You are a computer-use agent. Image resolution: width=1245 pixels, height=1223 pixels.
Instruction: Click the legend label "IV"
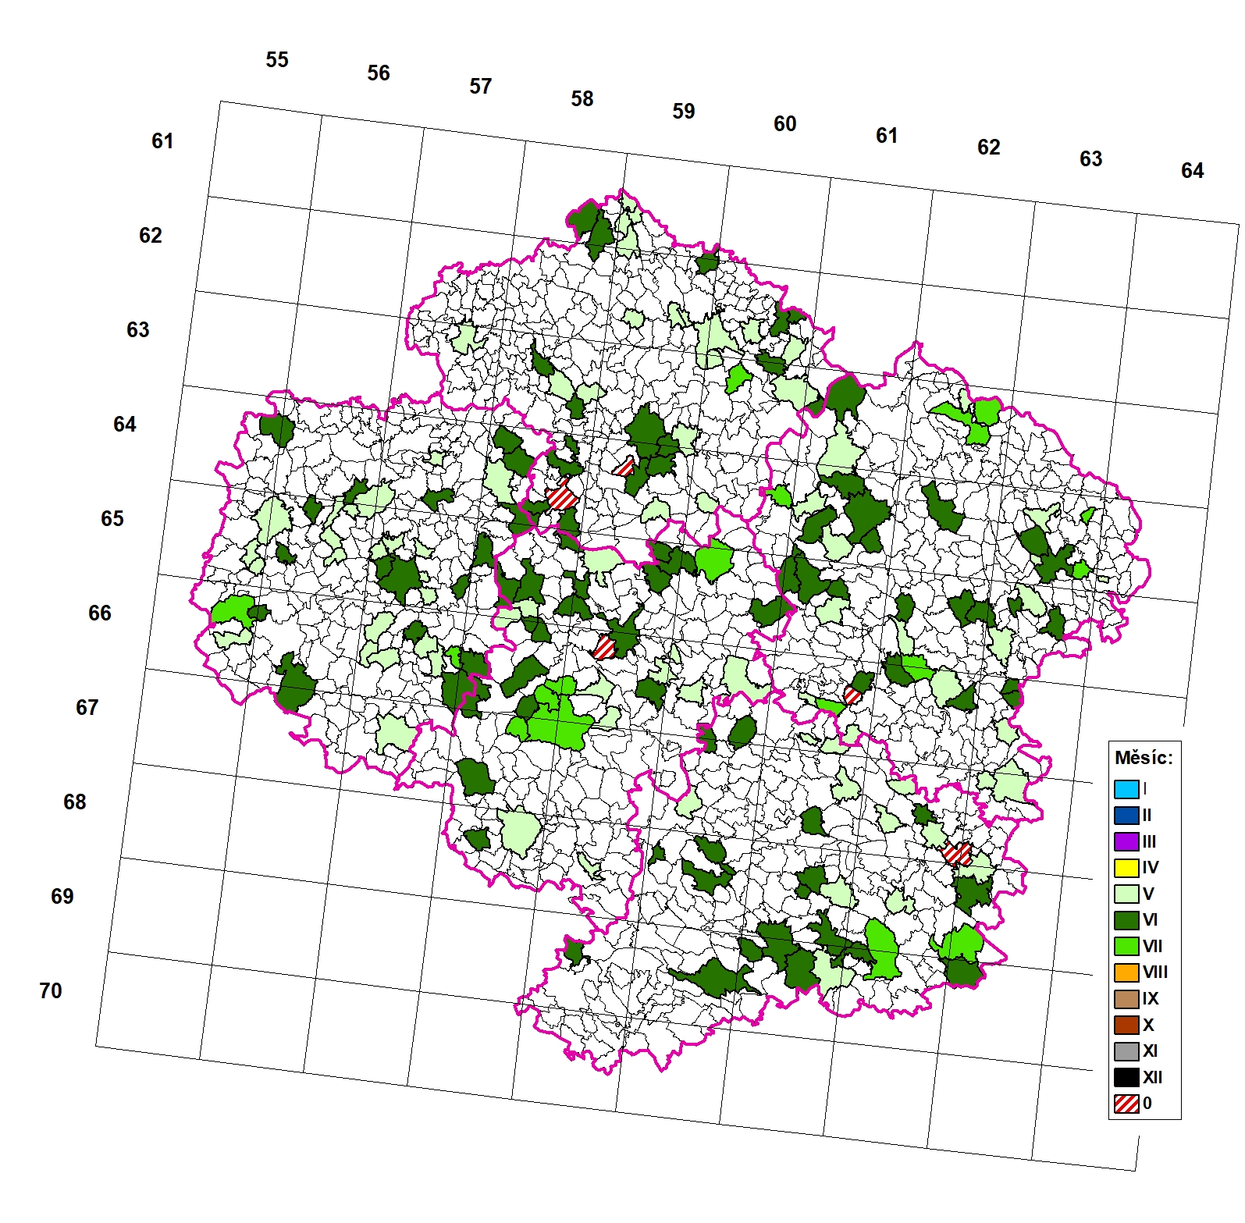point(1151,868)
